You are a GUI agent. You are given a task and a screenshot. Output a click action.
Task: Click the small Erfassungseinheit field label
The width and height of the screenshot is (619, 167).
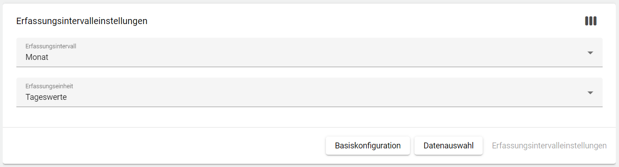(49, 86)
